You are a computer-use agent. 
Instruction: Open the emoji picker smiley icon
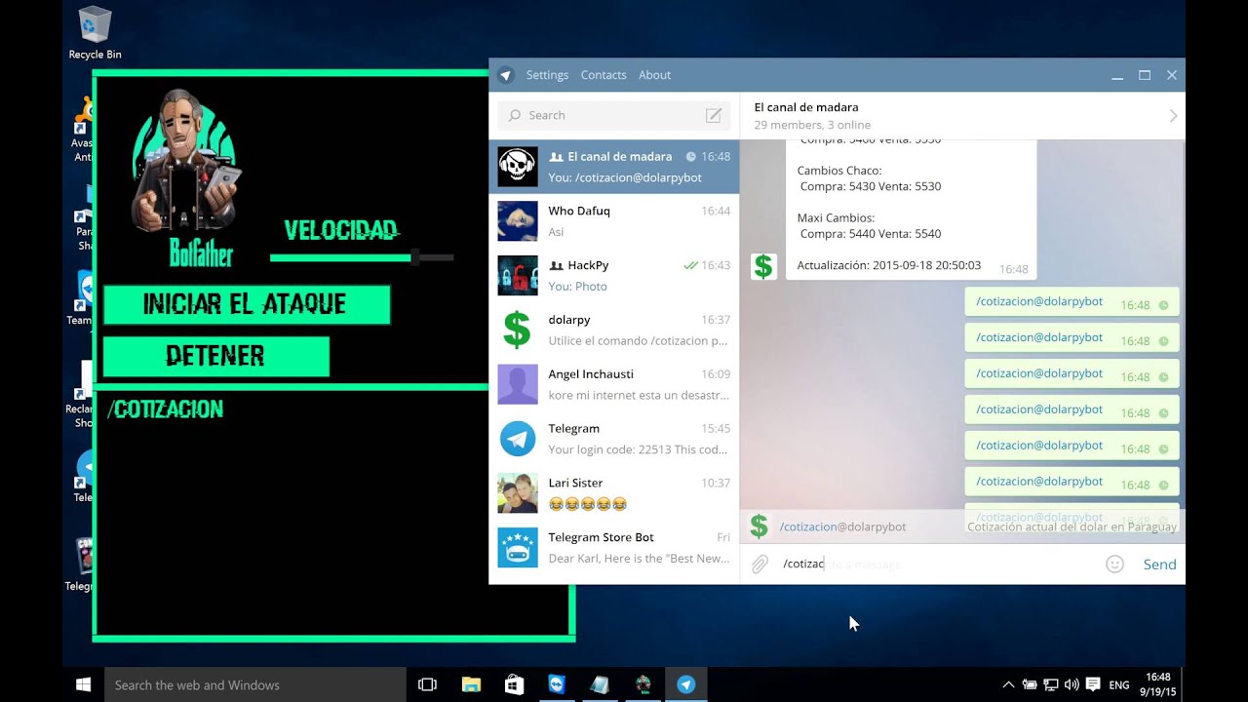(1114, 564)
